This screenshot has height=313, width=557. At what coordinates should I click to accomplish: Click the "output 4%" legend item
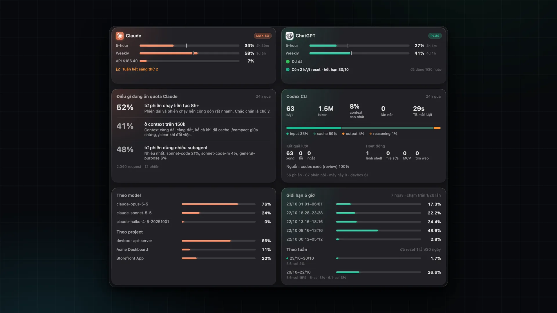[353, 134]
